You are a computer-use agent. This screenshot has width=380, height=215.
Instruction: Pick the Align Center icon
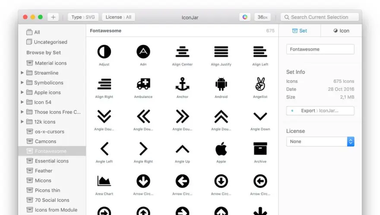pos(182,52)
